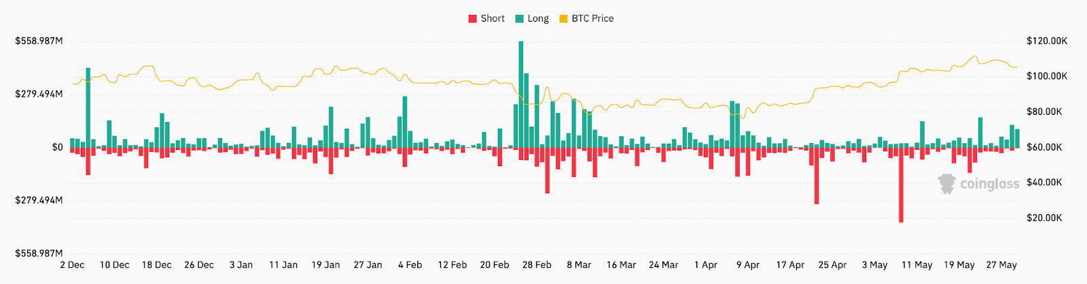
Task: Click the "$0" liquidation axis label
Action: click(57, 147)
